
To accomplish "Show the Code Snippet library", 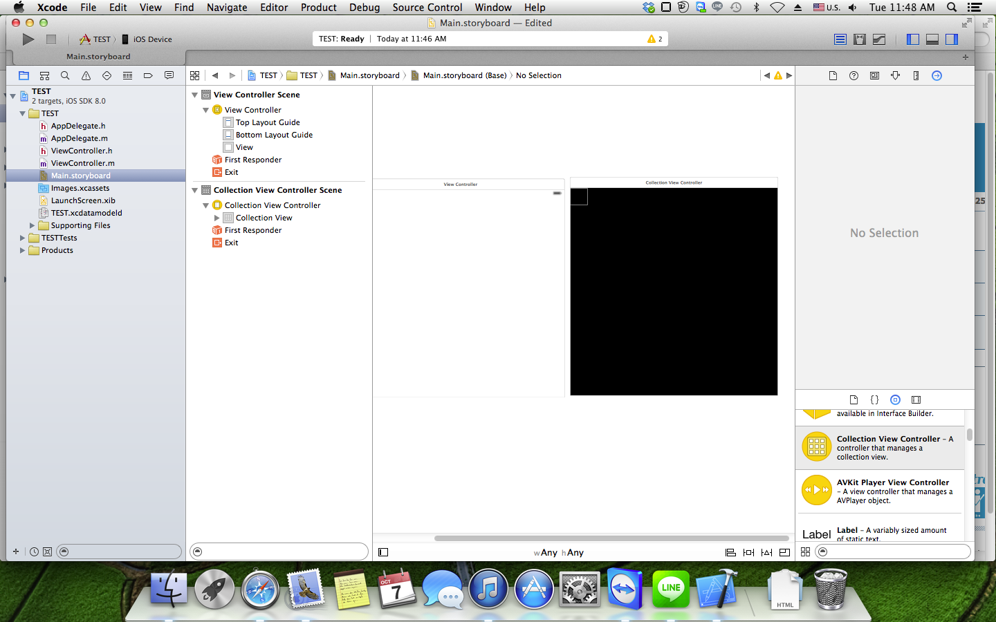I will tap(874, 399).
